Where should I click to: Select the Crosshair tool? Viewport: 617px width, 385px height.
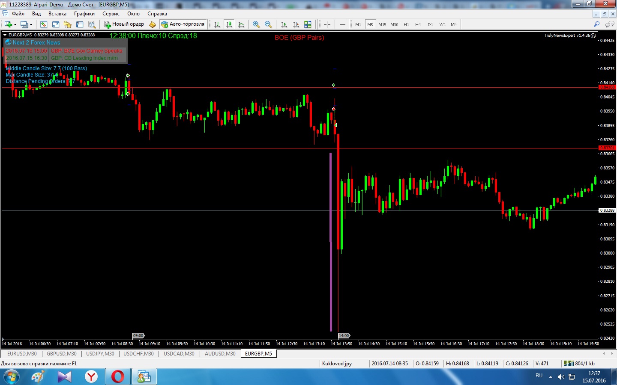327,24
